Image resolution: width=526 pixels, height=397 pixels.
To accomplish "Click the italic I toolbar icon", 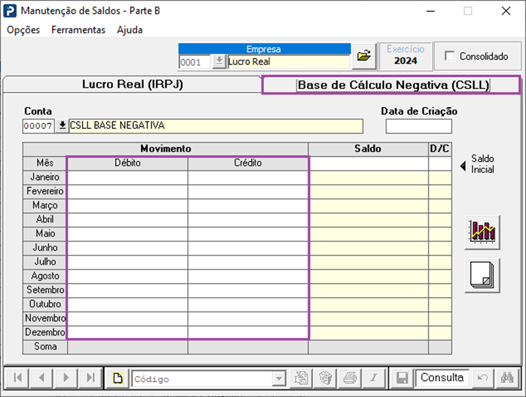I will point(374,378).
